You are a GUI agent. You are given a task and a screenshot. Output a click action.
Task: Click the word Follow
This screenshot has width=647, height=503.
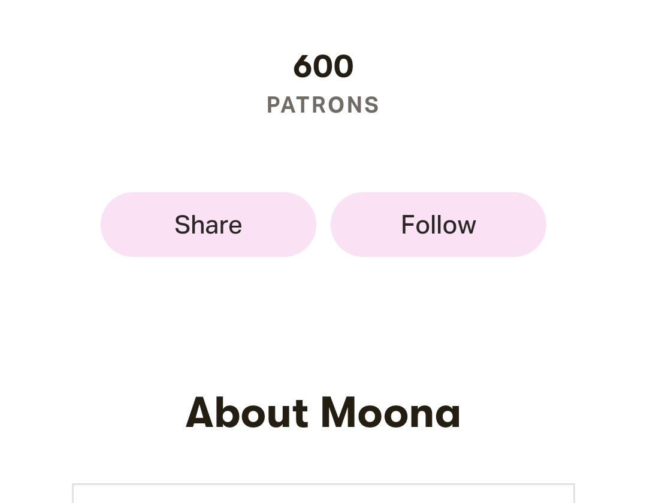pos(438,225)
